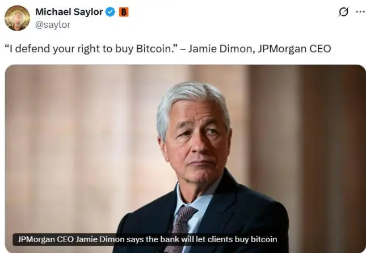
Task: Click 'JPMorgan CEO' at end of tweet text
Action: 295,49
